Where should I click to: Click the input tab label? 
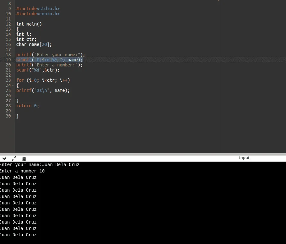pyautogui.click(x=244, y=158)
